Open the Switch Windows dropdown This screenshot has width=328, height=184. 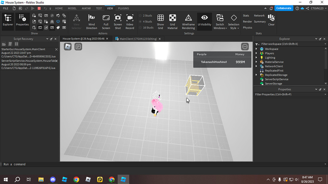[220, 21]
